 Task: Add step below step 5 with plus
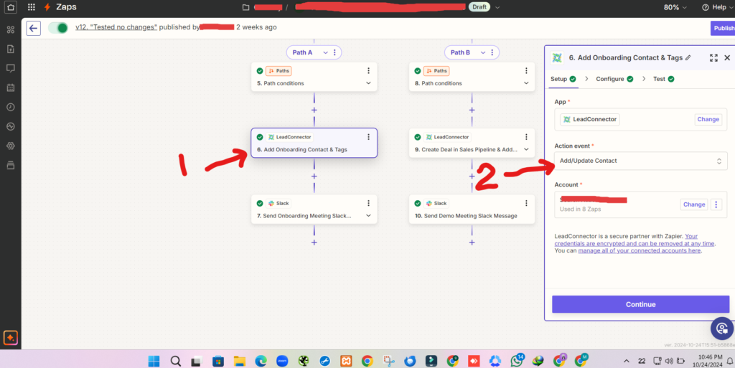pyautogui.click(x=314, y=110)
